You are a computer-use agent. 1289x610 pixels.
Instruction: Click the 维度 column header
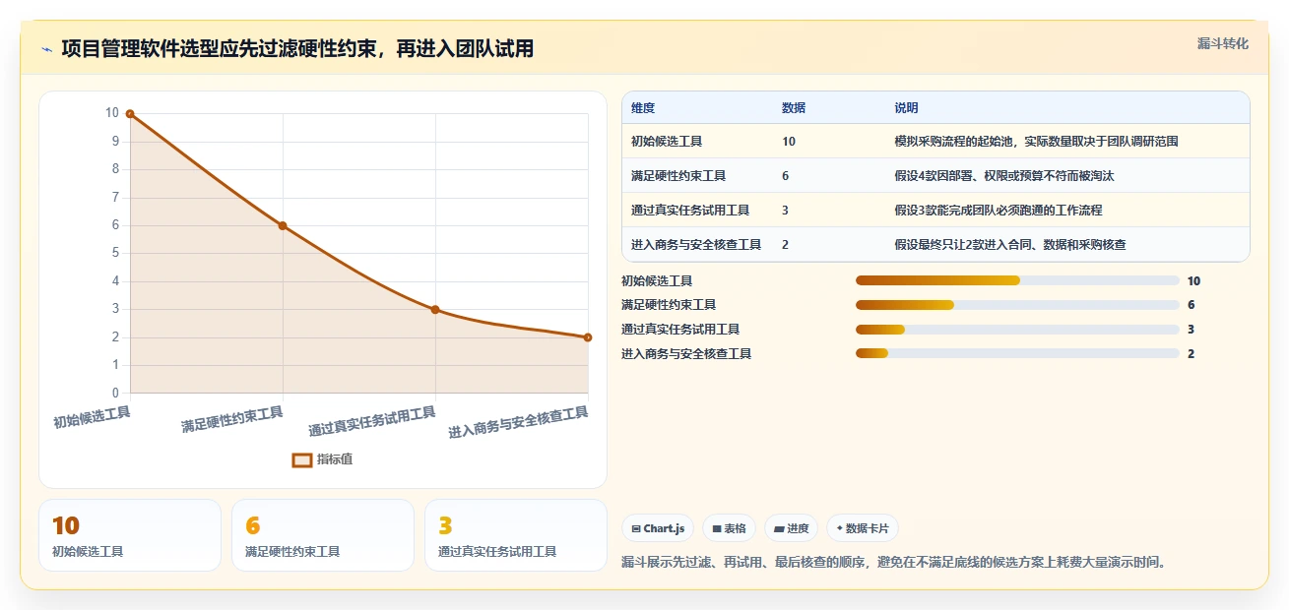click(643, 107)
